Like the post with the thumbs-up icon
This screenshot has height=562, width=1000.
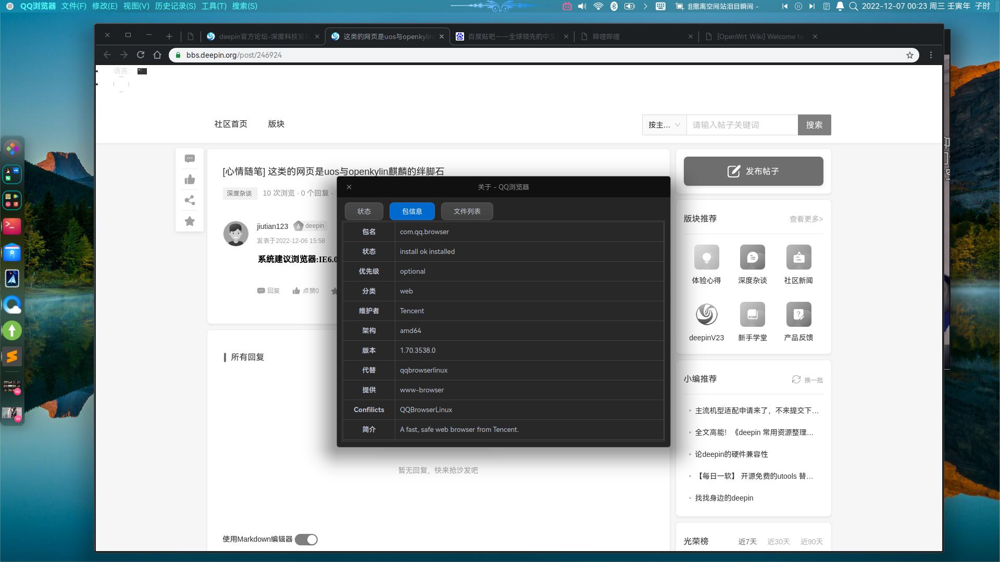190,179
